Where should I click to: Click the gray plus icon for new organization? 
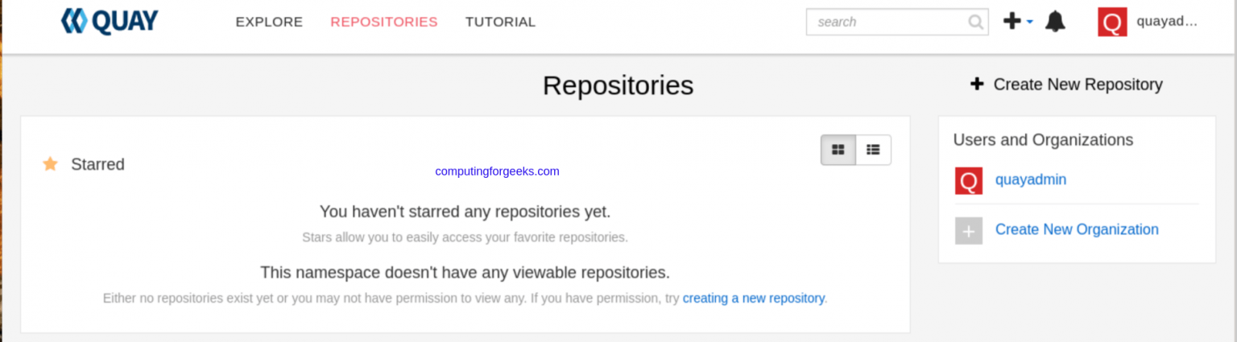[968, 230]
